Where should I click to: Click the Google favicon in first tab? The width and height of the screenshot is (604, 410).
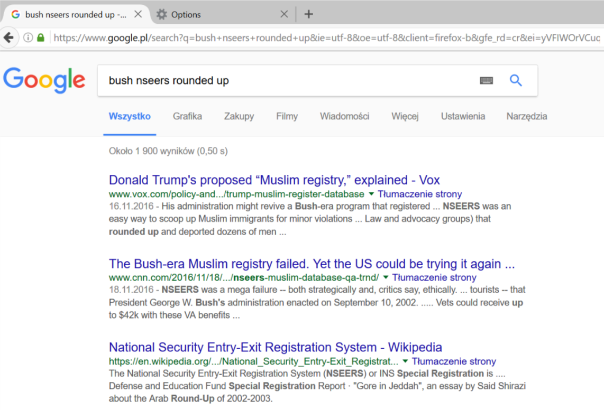coord(15,14)
